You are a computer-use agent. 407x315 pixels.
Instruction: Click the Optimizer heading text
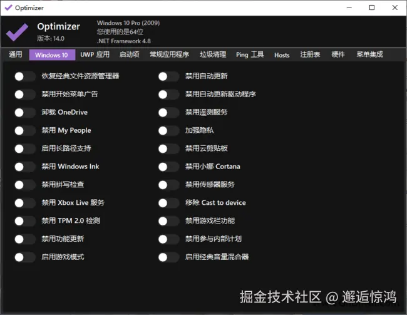click(x=59, y=26)
